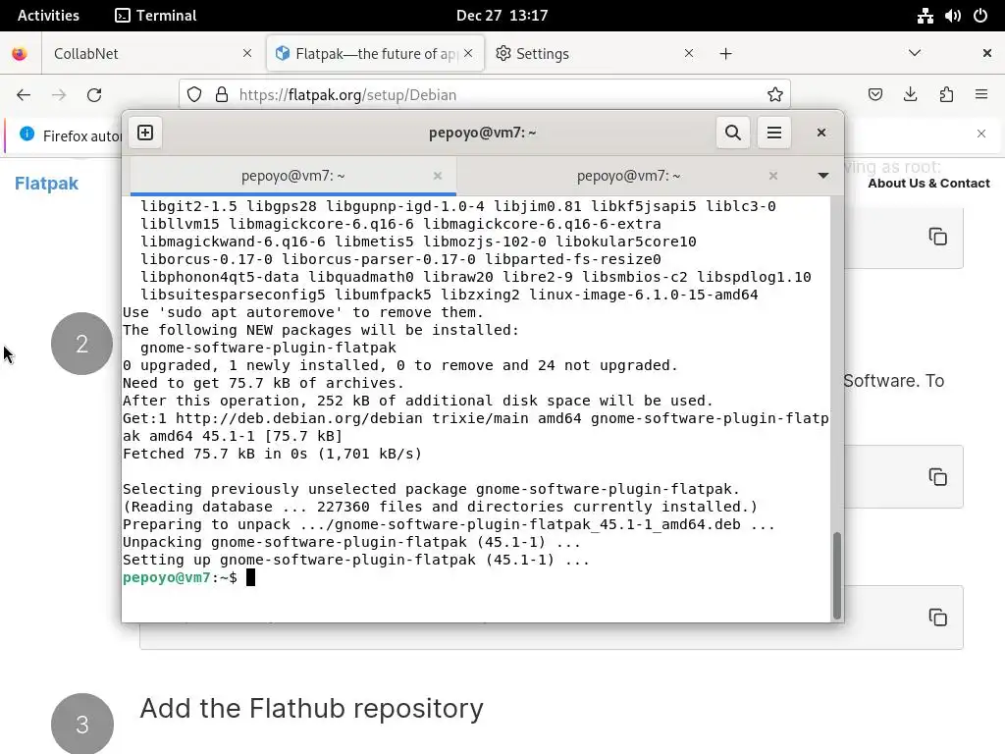Save page to Pocket

[x=874, y=95]
